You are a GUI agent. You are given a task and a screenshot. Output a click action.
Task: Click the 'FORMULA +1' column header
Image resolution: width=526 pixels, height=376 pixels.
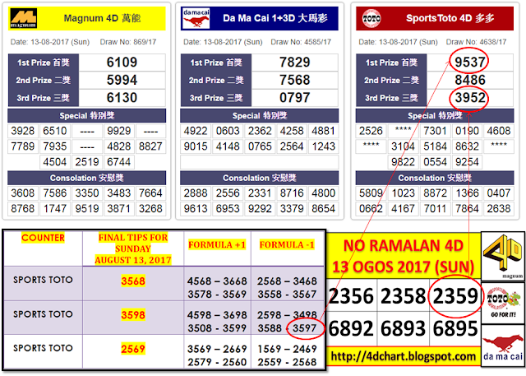217,244
